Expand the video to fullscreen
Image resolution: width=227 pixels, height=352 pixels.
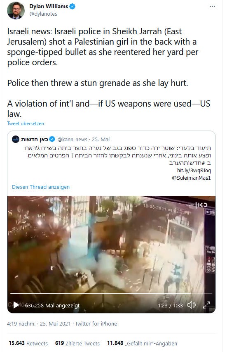tap(206, 305)
